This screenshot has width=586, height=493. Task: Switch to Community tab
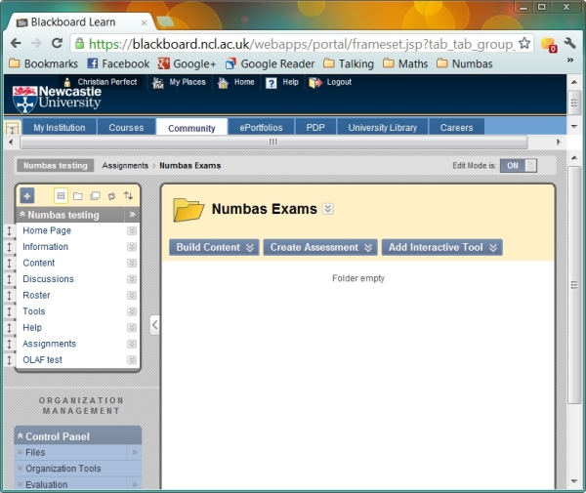click(x=191, y=128)
